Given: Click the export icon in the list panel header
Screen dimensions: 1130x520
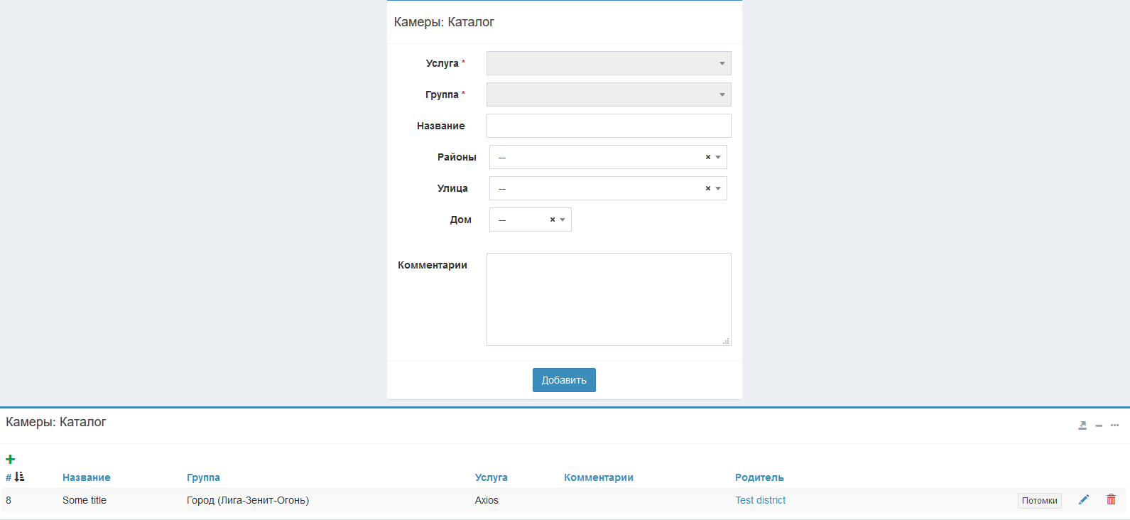Looking at the screenshot, I should 1082,426.
